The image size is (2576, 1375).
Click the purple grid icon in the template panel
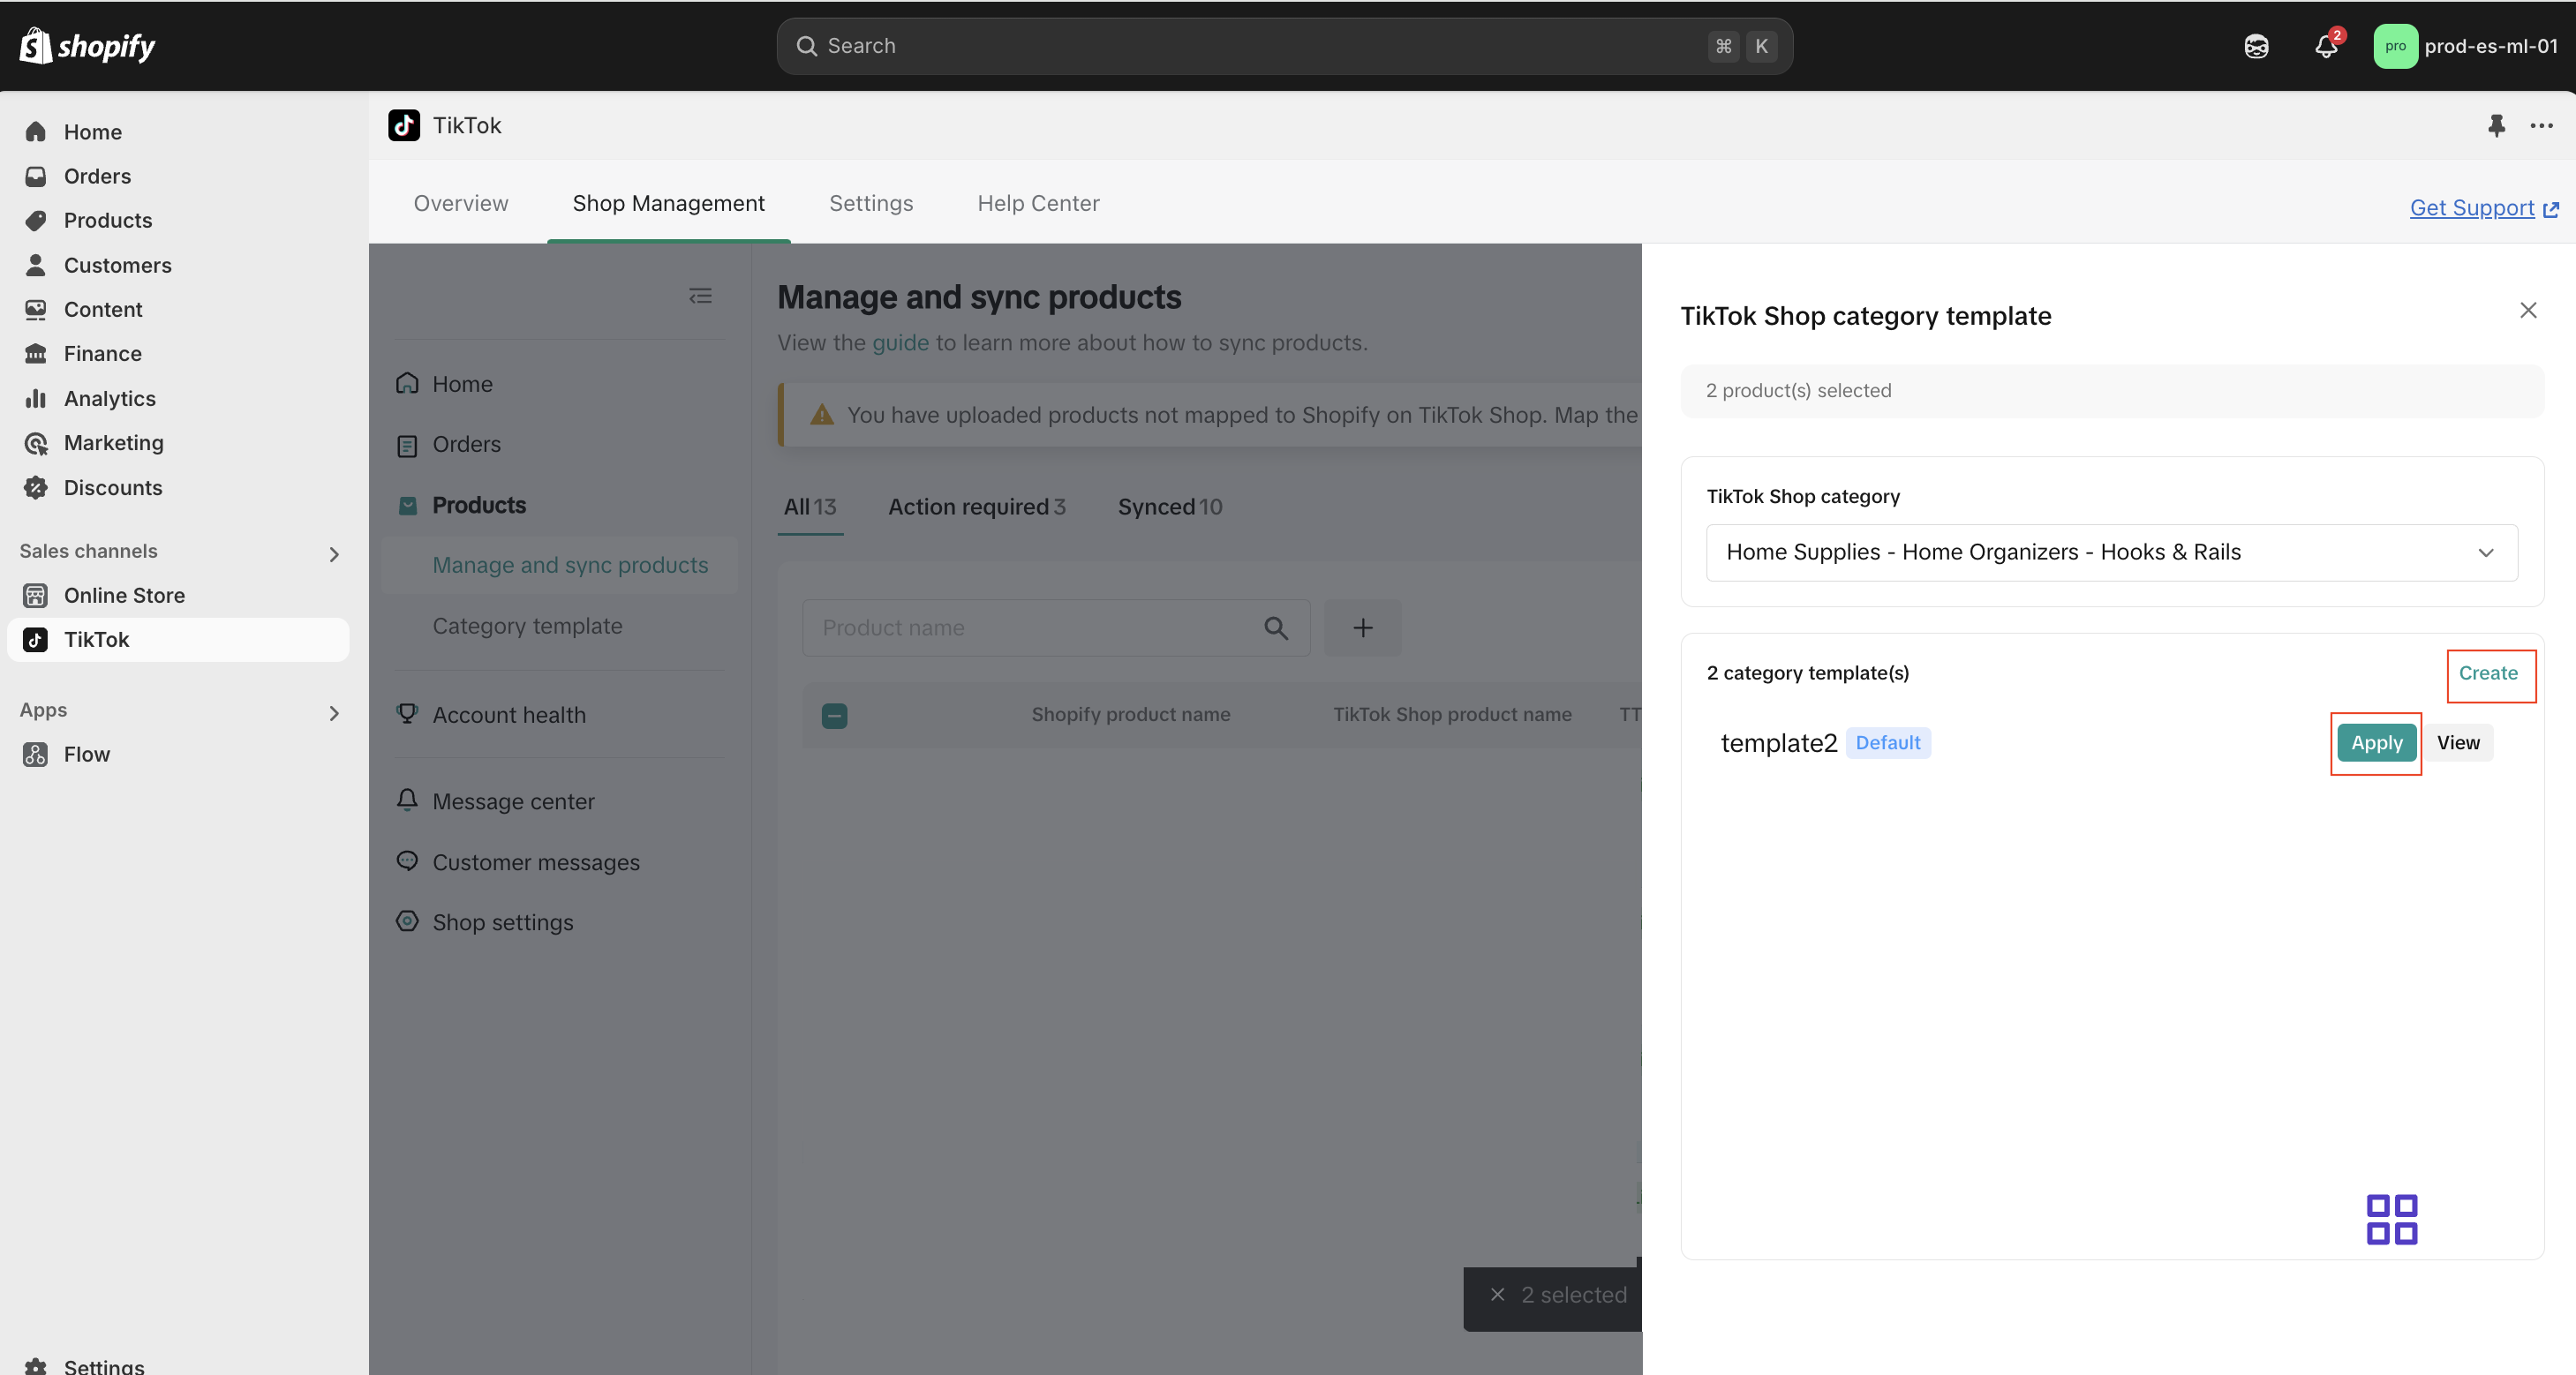[2391, 1219]
